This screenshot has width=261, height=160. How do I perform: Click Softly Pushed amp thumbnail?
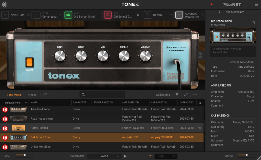click(x=18, y=128)
